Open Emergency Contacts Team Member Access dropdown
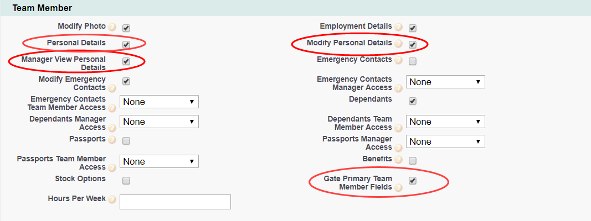Viewport: 591px width, 221px height. [159, 102]
